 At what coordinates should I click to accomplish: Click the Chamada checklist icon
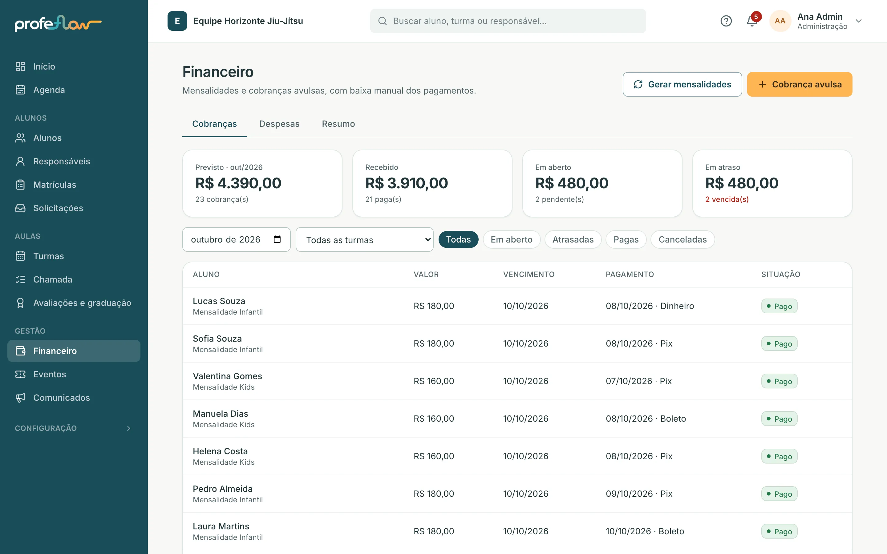[x=20, y=279]
